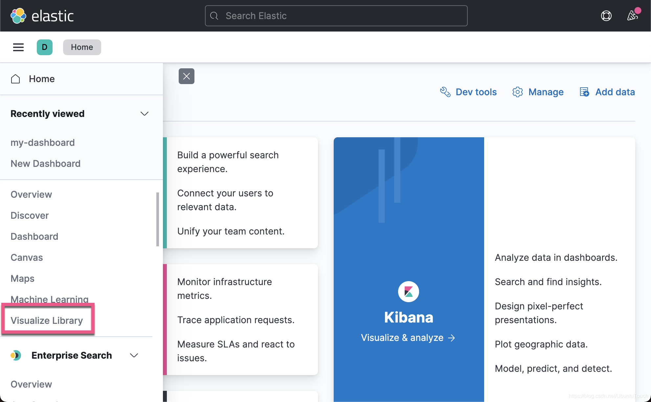Open the help lifebuoy icon
This screenshot has height=402, width=651.
[606, 16]
